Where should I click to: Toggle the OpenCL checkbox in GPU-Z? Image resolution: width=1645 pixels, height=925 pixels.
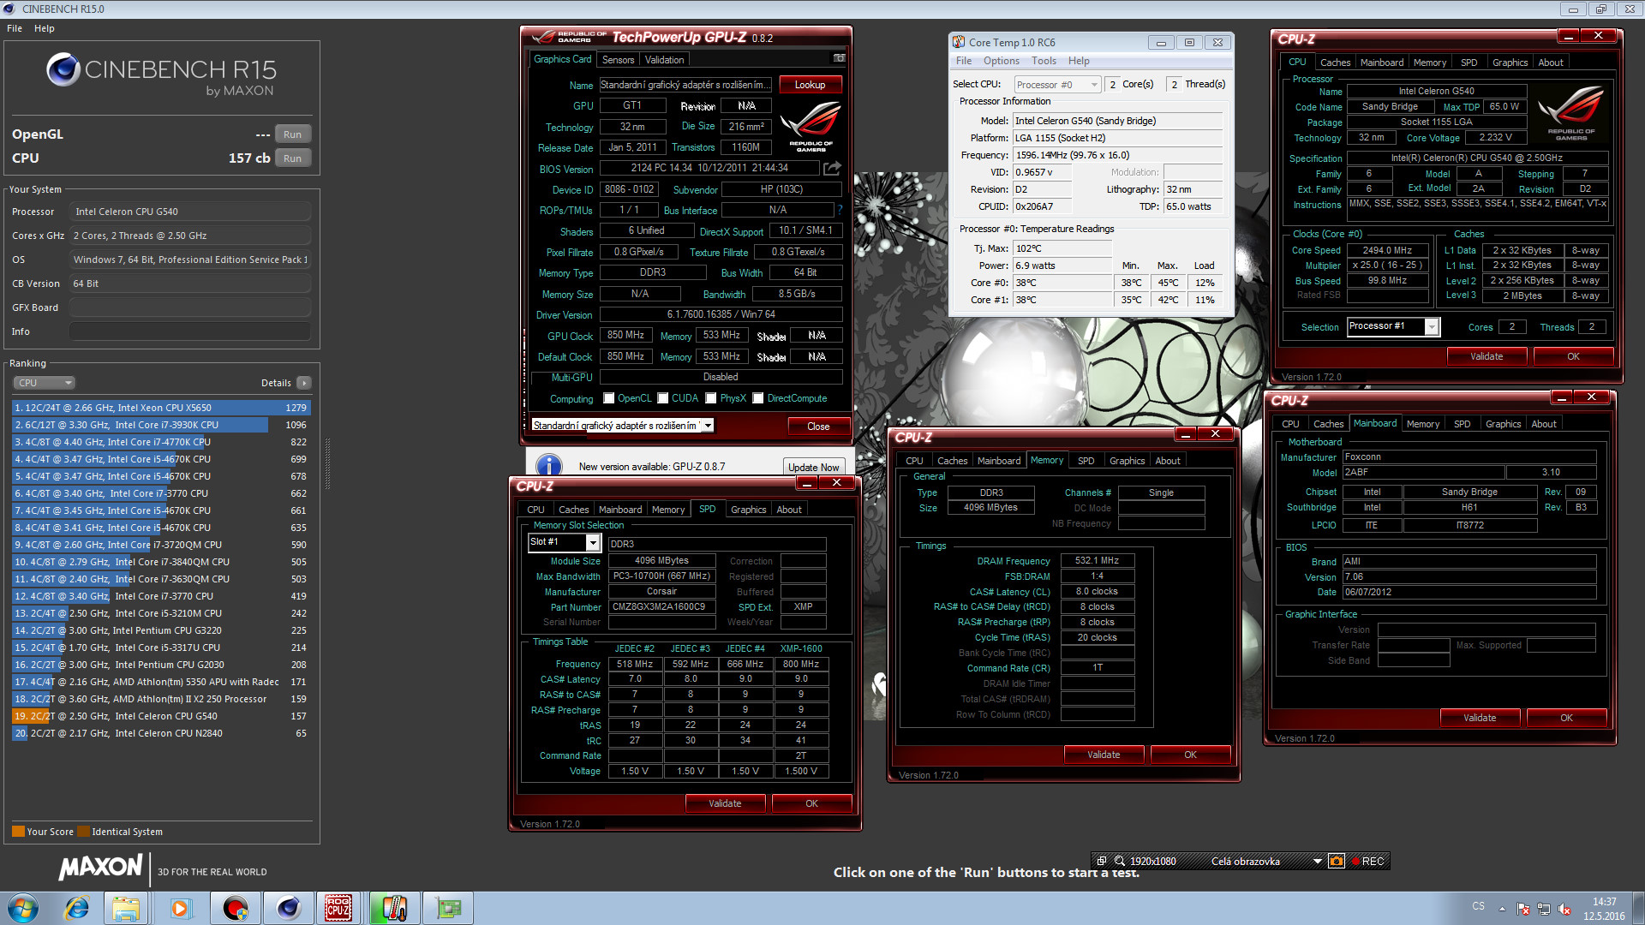(x=609, y=398)
